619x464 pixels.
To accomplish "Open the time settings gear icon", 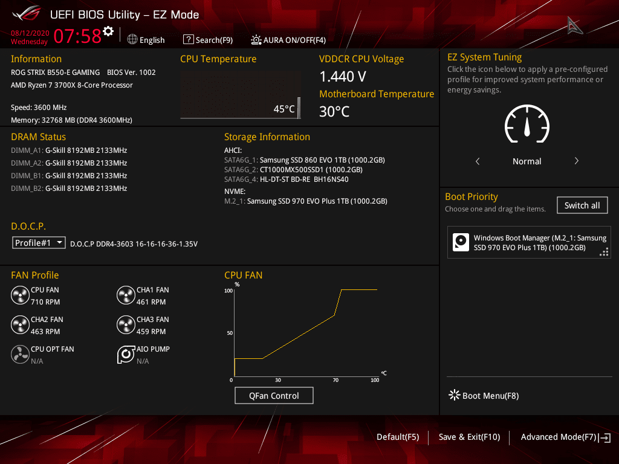I will tap(108, 31).
